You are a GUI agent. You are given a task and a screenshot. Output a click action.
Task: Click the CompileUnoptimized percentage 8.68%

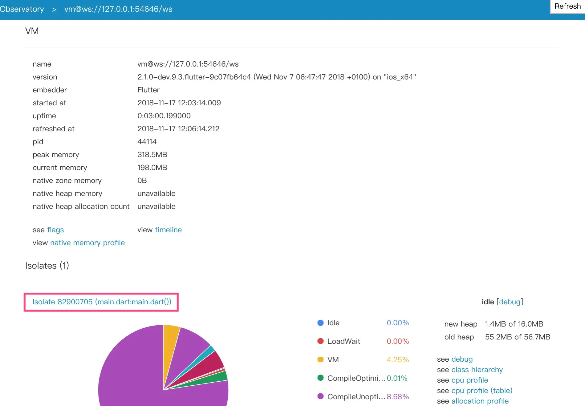(x=398, y=397)
